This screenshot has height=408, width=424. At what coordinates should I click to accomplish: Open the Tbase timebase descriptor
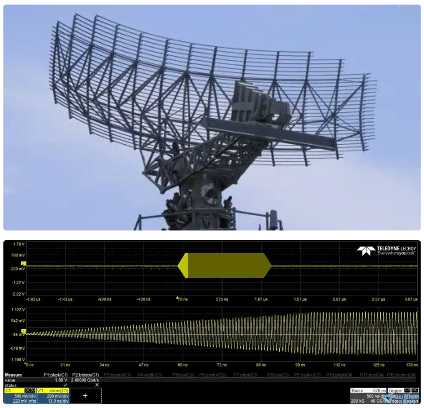point(368,396)
